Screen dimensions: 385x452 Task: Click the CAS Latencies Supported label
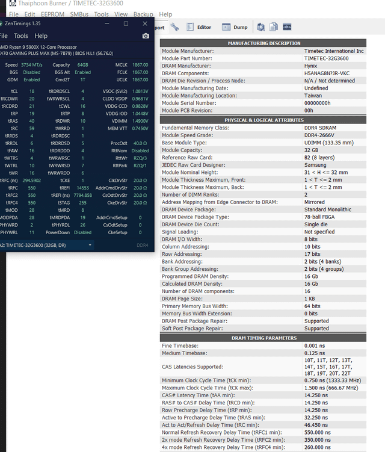point(192,367)
